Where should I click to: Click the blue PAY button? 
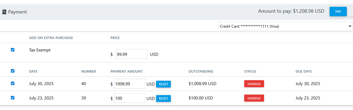click(x=338, y=12)
